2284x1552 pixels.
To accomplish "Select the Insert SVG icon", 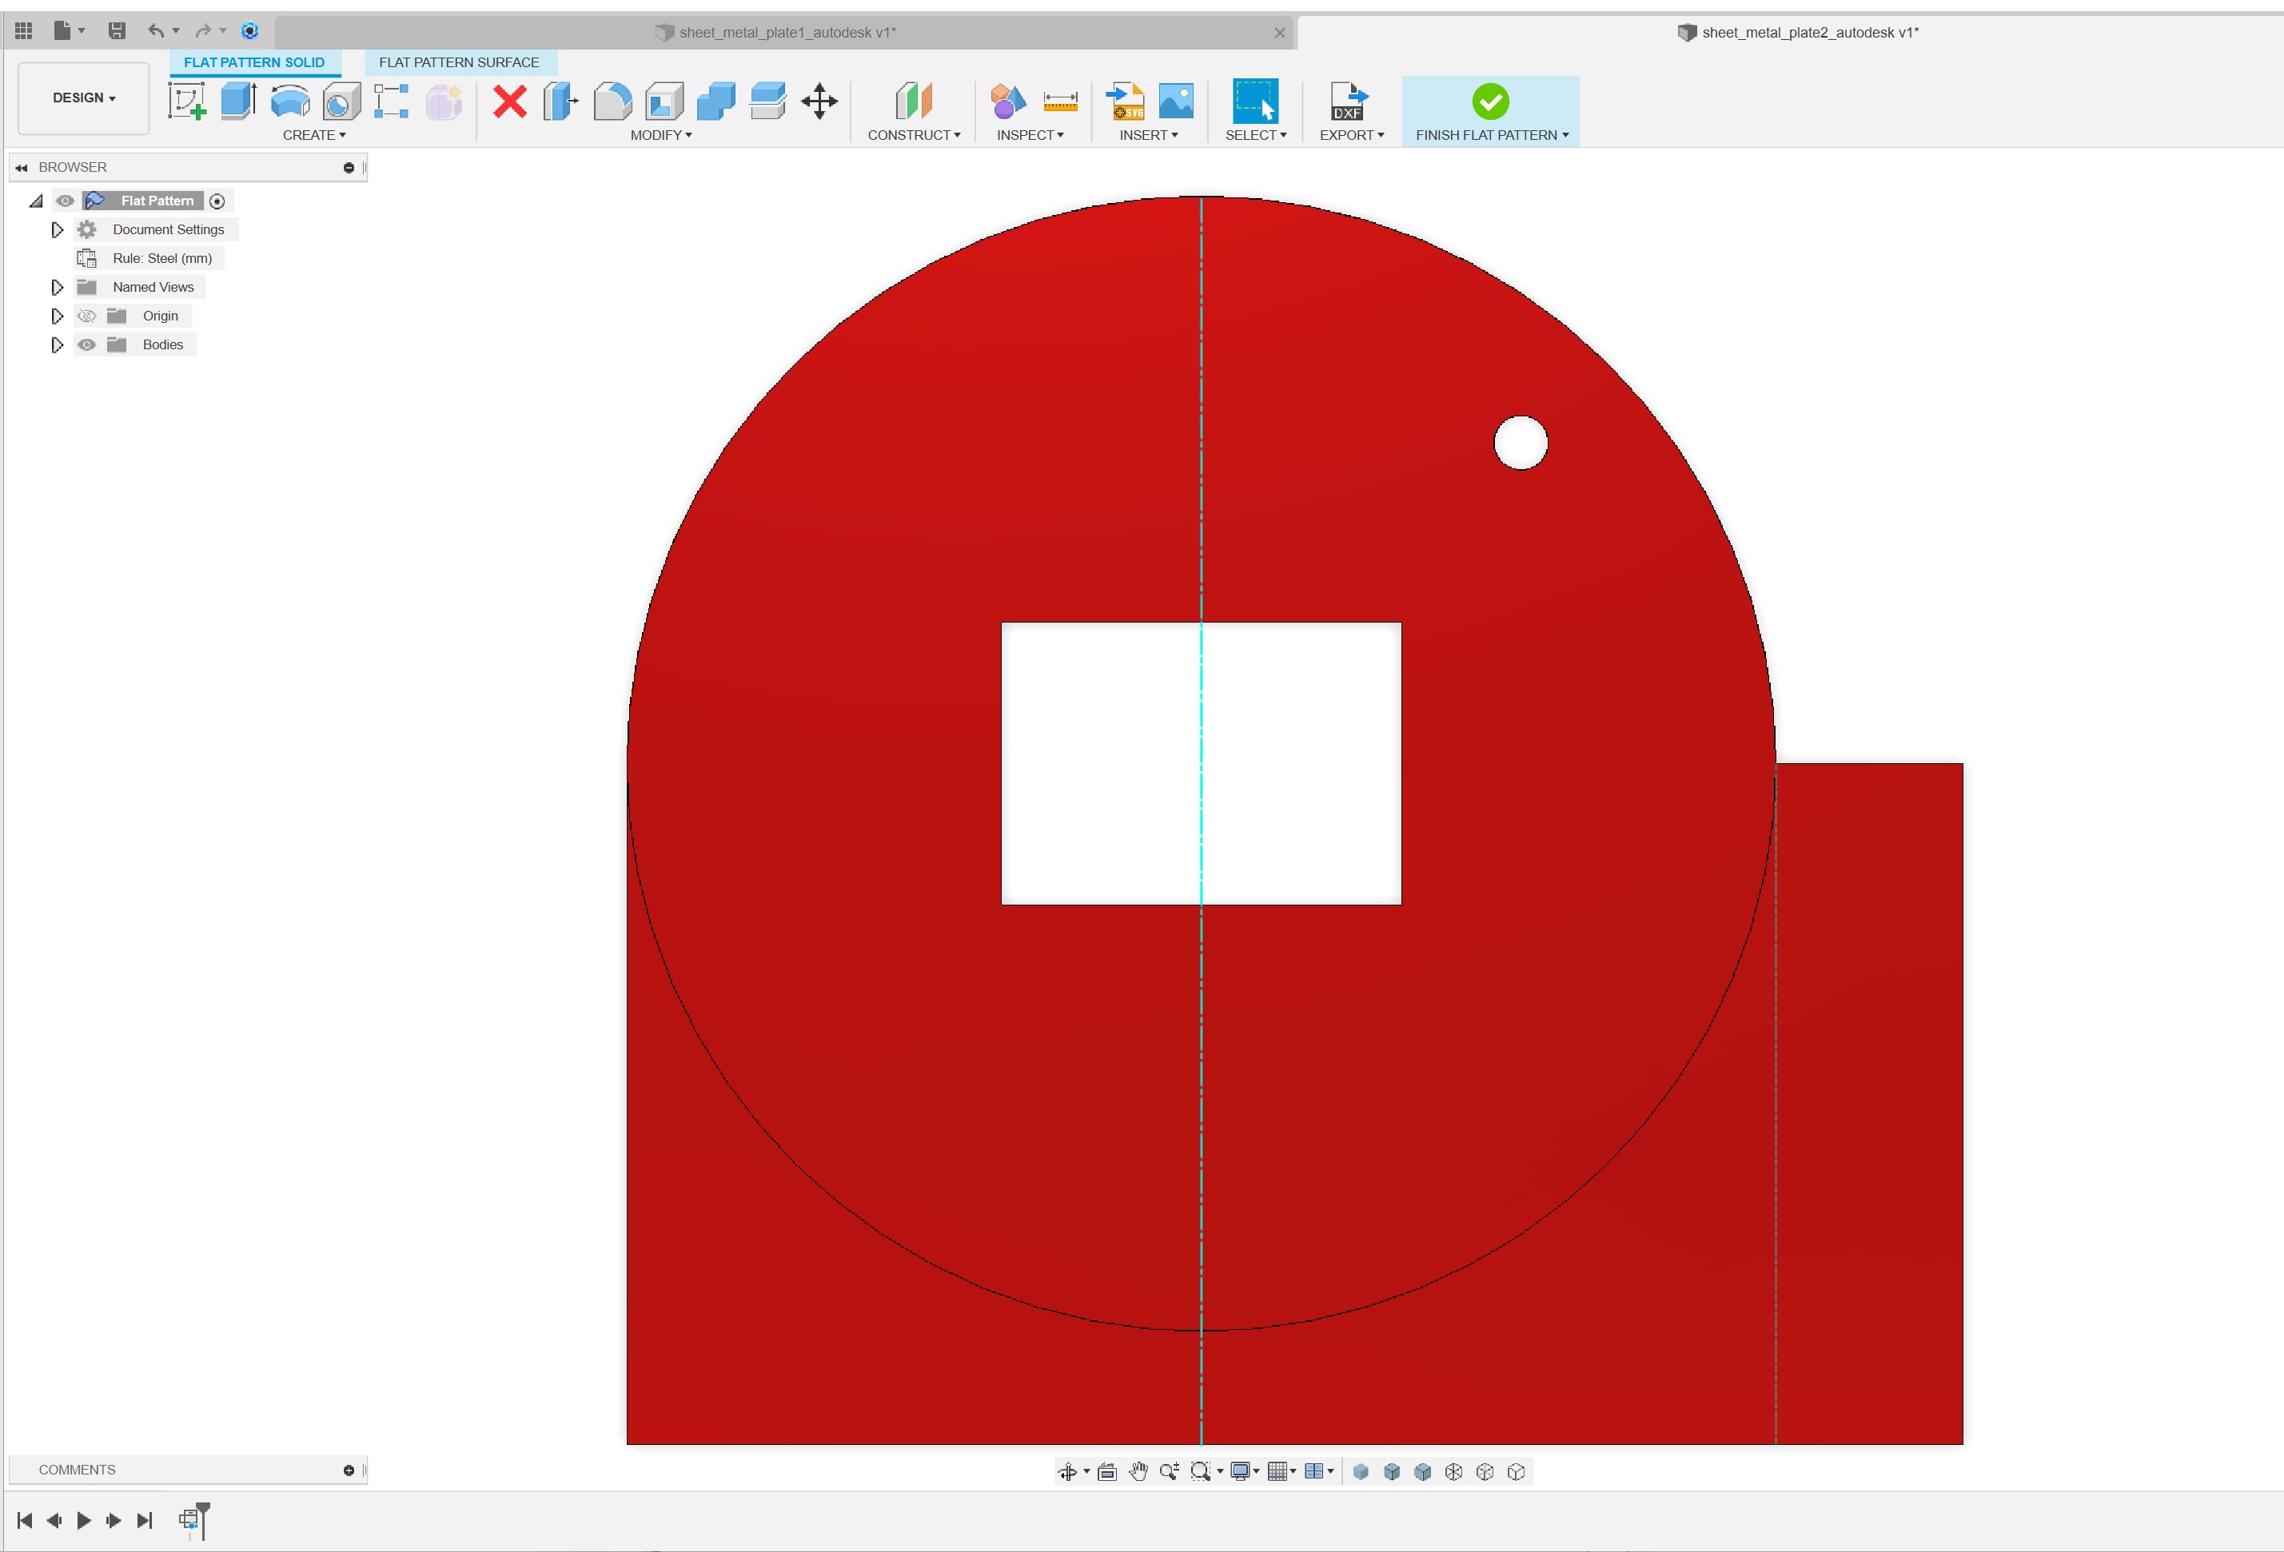I will coord(1126,101).
